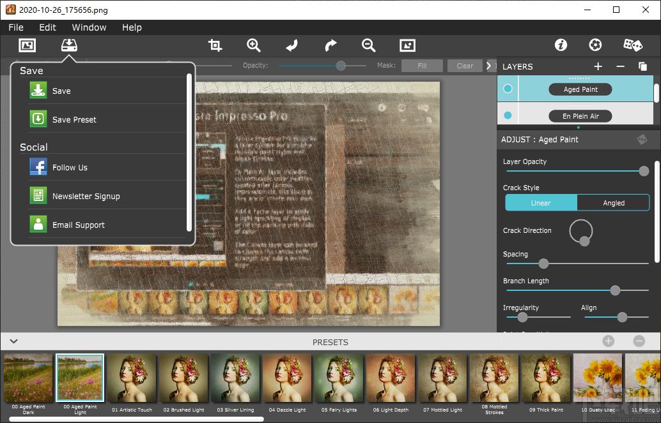Click the redo arrow icon
Screen dimensions: 661x423
pyautogui.click(x=330, y=45)
